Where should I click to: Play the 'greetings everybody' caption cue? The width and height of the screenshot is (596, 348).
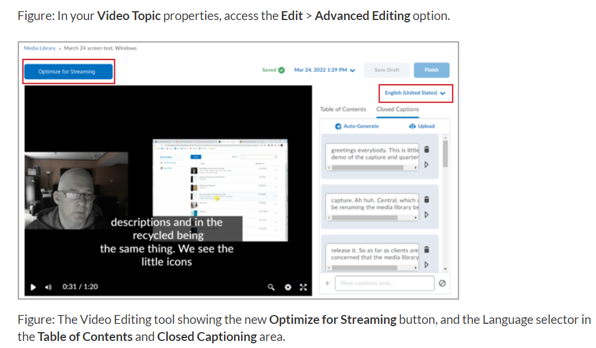click(x=427, y=164)
